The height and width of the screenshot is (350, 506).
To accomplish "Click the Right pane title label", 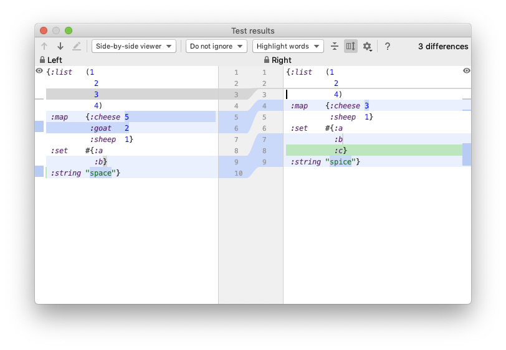I will [282, 60].
